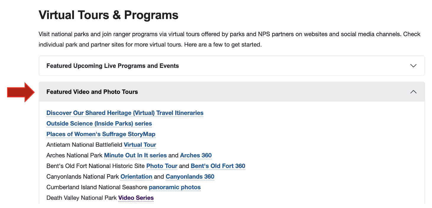This screenshot has height=208, width=432.
Task: Click the Featured Video and Photo Tours header
Action: 92,92
